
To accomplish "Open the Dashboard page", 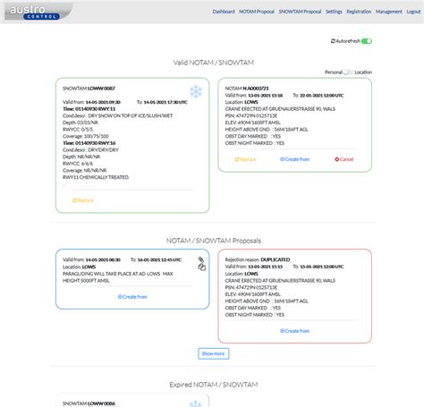I will (224, 12).
